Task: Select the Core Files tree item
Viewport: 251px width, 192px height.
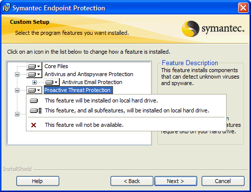Action: click(56, 66)
